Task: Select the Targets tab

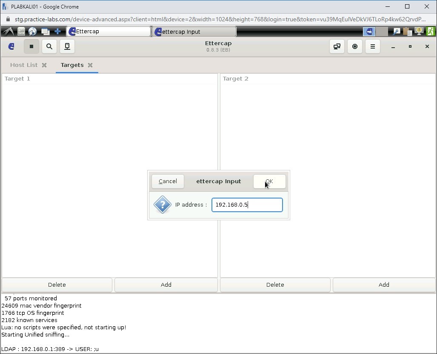Action: pos(71,65)
